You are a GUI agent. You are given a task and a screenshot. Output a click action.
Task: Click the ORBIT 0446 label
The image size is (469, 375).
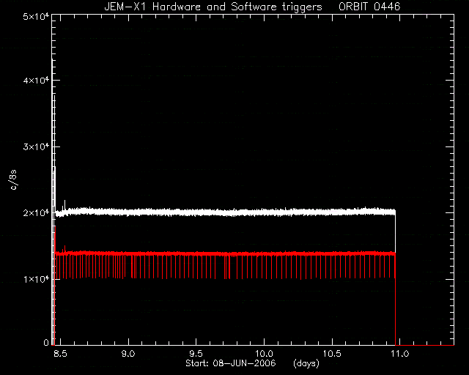pyautogui.click(x=369, y=7)
